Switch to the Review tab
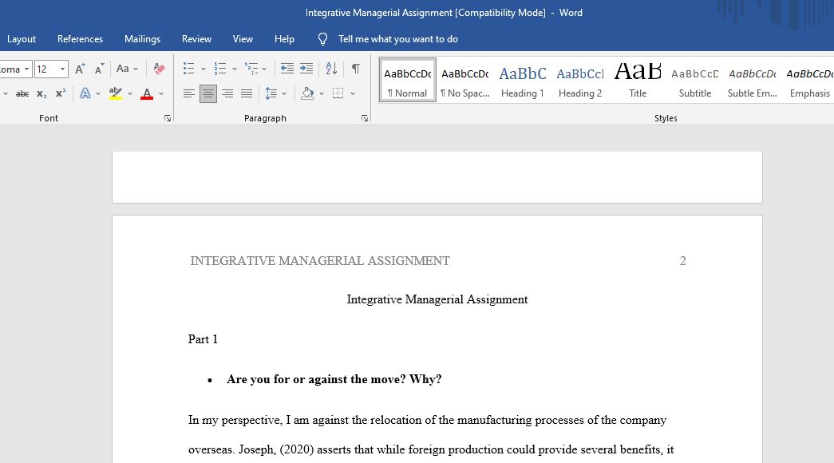The width and height of the screenshot is (834, 463). (197, 39)
